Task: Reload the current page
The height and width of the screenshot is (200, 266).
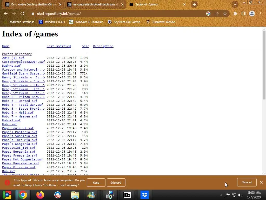Action: (x=22, y=14)
